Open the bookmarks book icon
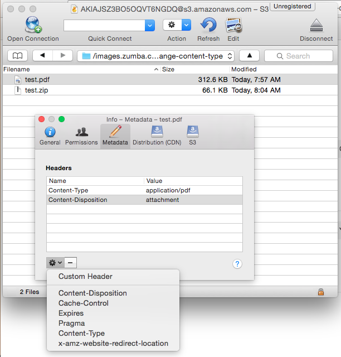 tap(17, 56)
